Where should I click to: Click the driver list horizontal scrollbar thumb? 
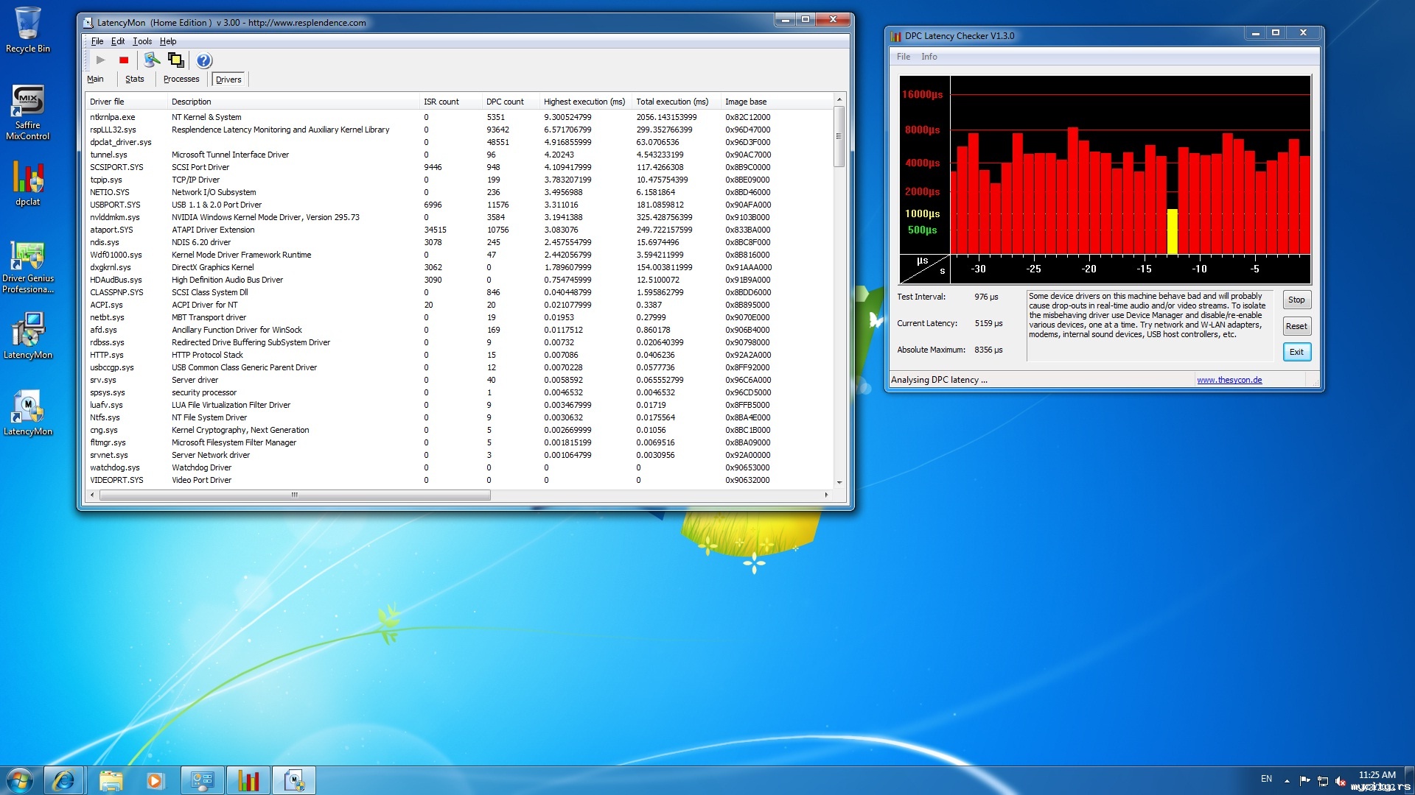295,495
